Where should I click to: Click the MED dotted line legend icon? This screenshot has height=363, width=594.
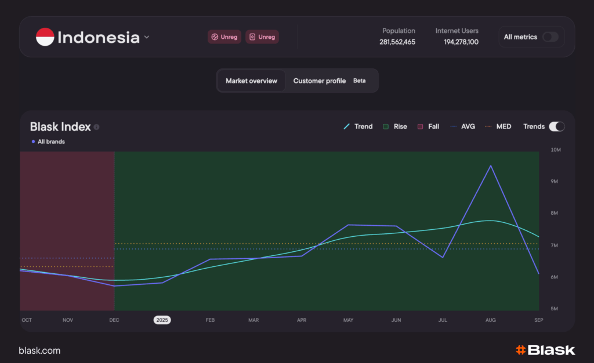pos(488,126)
